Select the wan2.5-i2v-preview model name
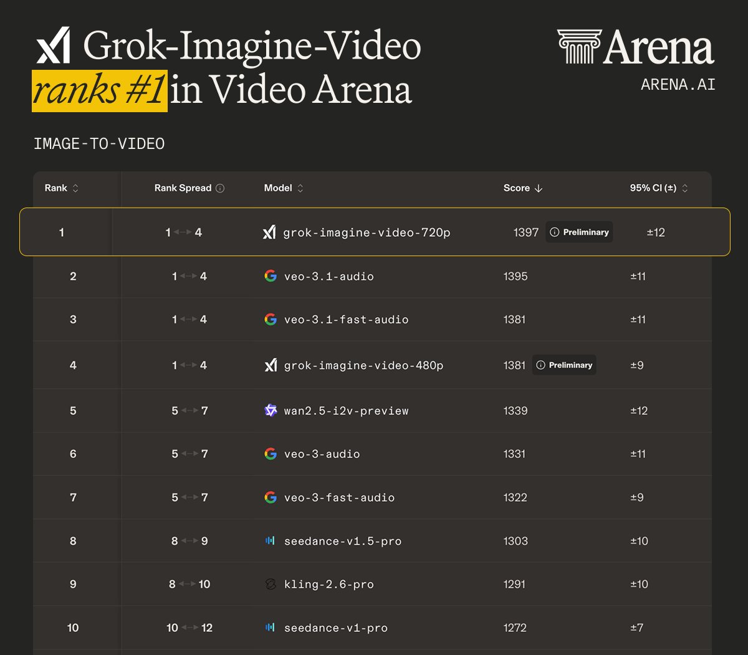This screenshot has height=655, width=748. click(x=347, y=411)
